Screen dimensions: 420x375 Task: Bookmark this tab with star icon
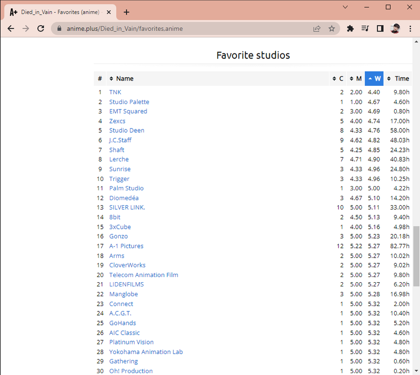point(331,29)
